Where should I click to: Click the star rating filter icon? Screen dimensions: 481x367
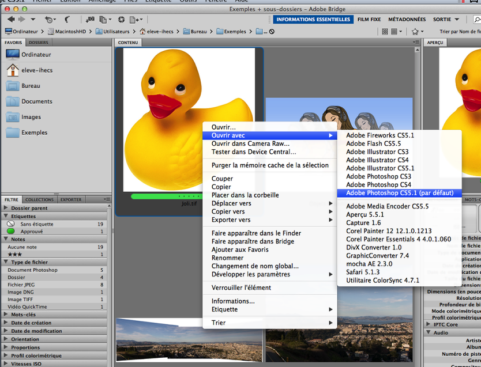418,31
